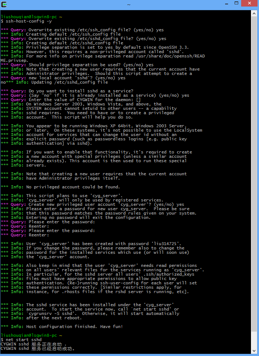This screenshot has width=259, height=356.
Task: Minimize the terminal window
Action: [227, 3]
